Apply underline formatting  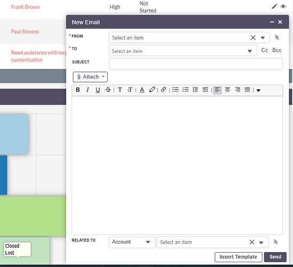pos(98,90)
